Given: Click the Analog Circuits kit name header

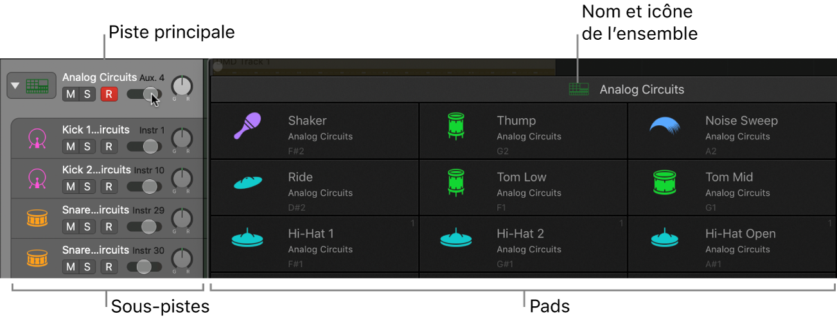Looking at the screenshot, I should tap(641, 90).
